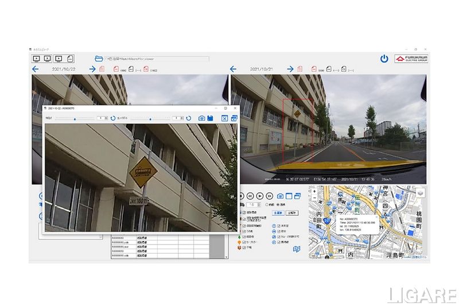Click the cascaded windows icon near playback controls
Screen dimensions: 459x306
(298, 196)
